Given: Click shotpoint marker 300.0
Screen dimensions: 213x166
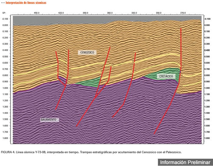Looking at the screenshot, I should tap(159, 13).
